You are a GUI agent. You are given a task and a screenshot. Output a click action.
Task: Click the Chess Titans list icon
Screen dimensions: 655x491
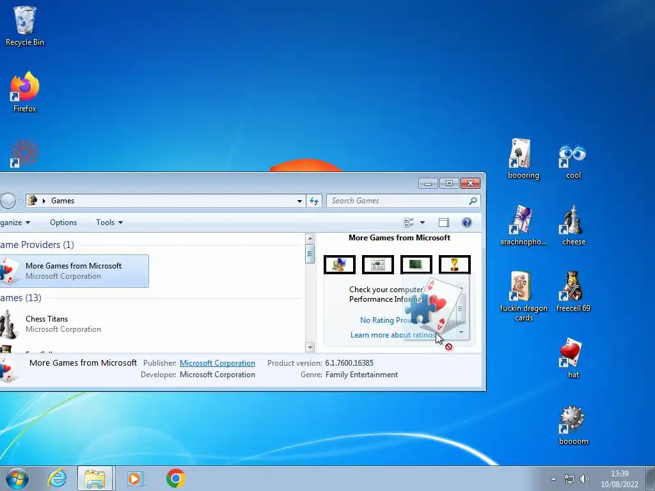tap(8, 324)
